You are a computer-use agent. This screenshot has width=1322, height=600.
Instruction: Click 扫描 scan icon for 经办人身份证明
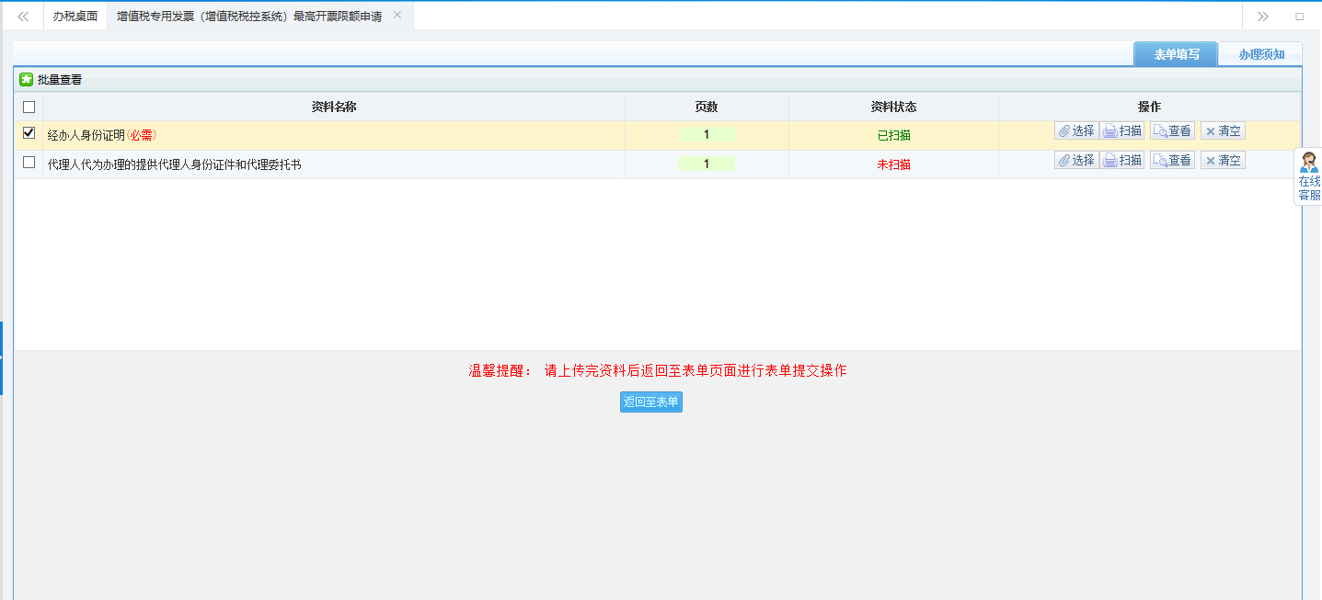pos(1122,130)
